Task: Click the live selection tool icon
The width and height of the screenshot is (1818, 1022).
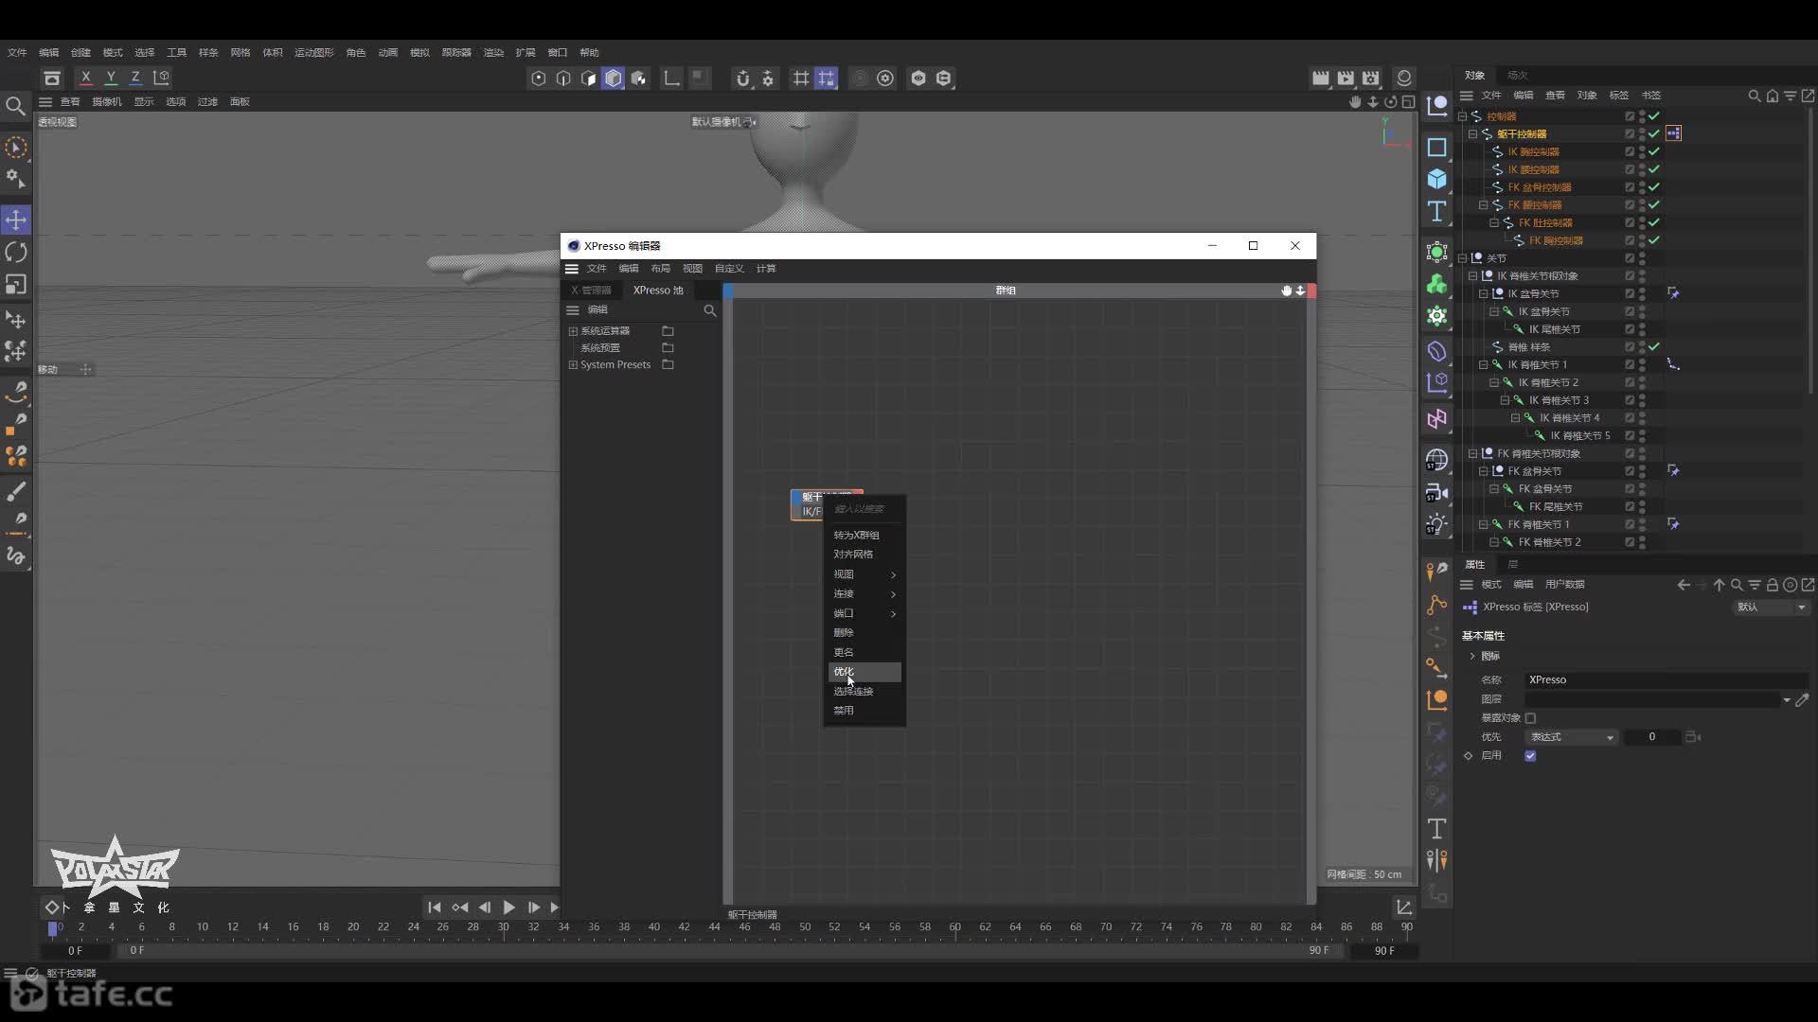Action: 16,148
